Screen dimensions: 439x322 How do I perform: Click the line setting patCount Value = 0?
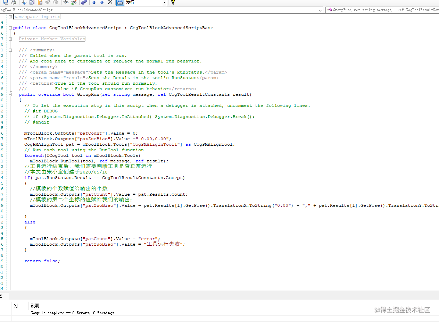pos(81,133)
